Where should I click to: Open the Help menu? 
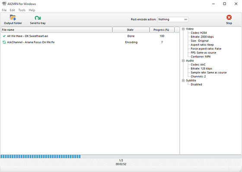click(x=32, y=10)
